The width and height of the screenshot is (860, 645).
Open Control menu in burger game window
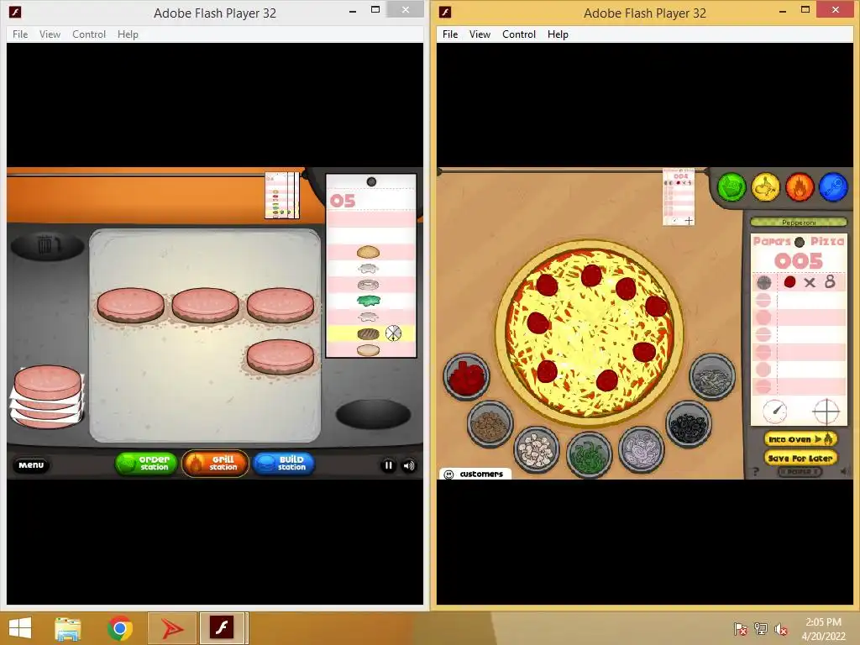click(x=89, y=34)
